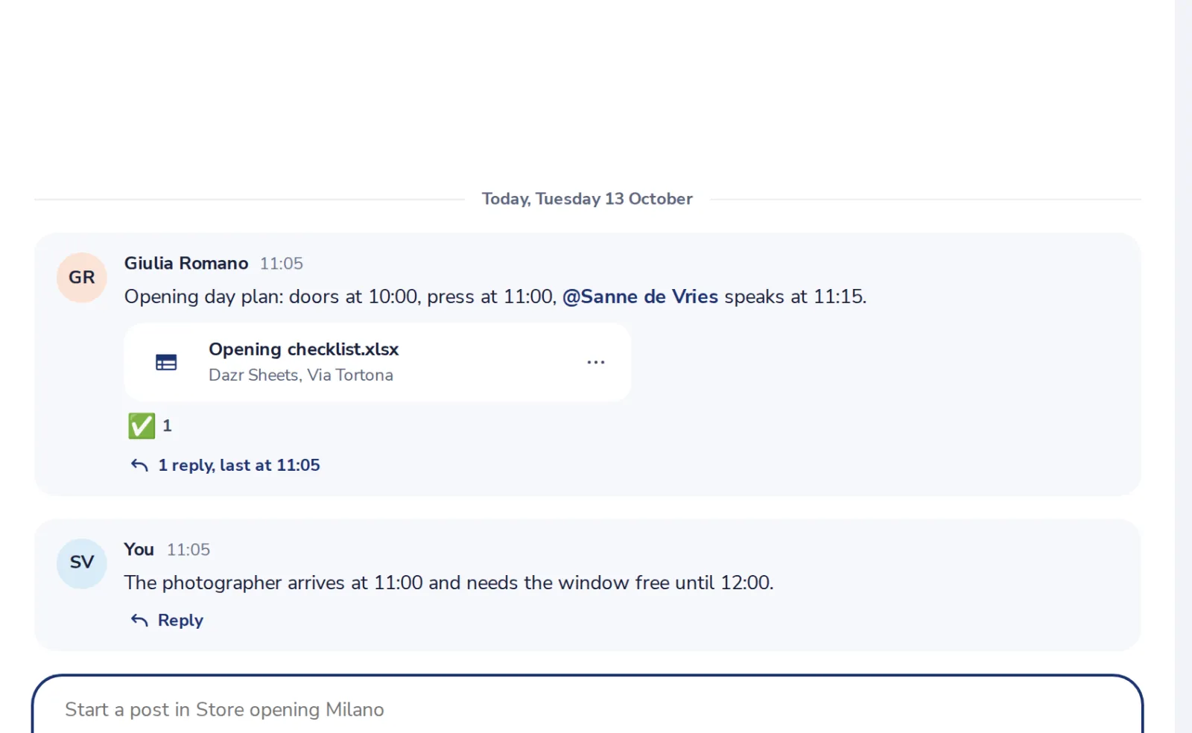Click the Giulia Romano sender name
1192x733 pixels.
186,263
